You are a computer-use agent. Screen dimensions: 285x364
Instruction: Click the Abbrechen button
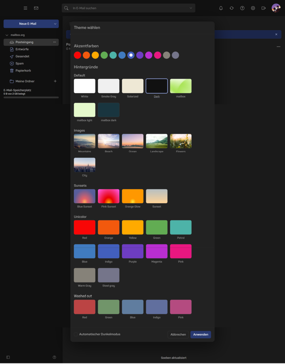tap(178, 335)
